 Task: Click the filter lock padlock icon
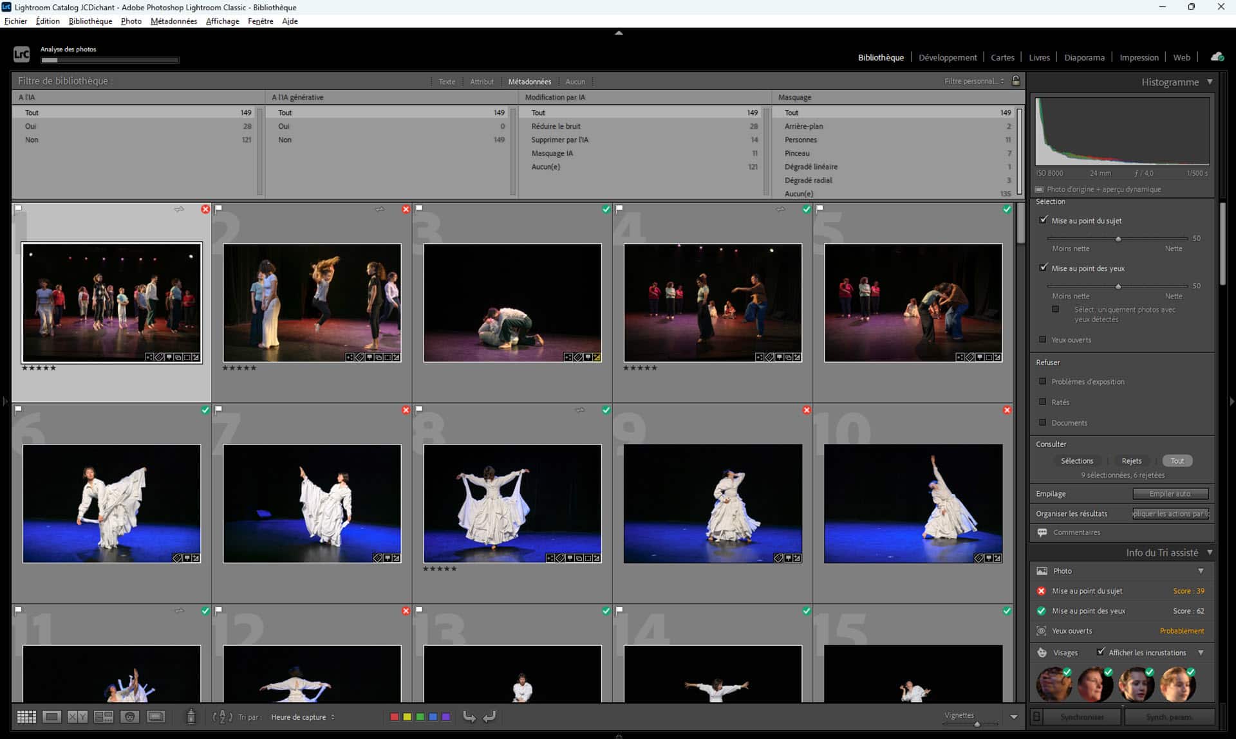(x=1016, y=80)
